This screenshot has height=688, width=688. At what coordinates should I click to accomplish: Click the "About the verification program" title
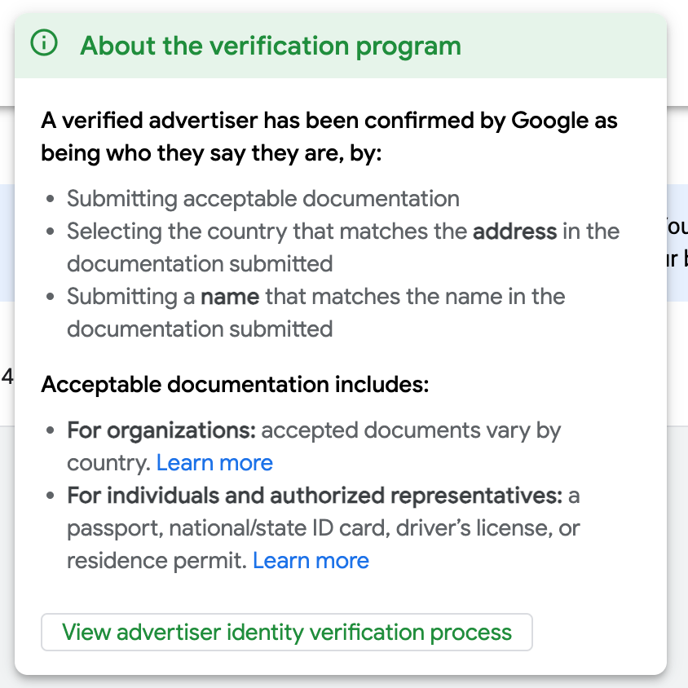coord(270,46)
